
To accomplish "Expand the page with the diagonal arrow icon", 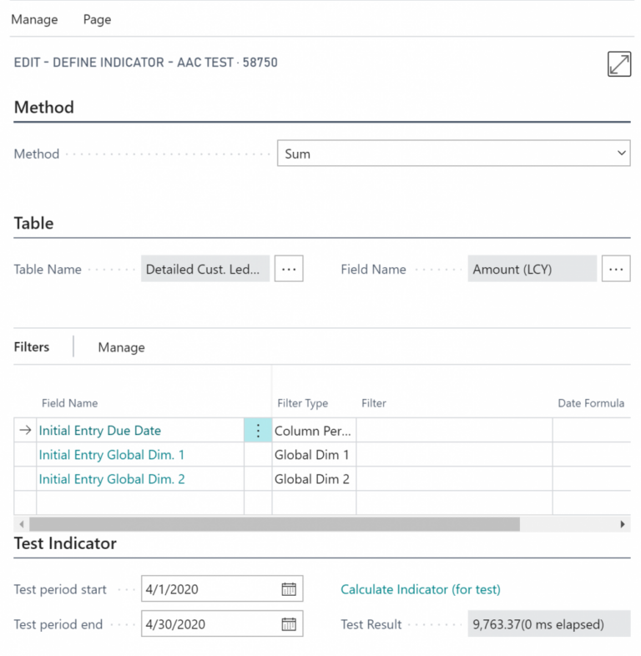I will tap(618, 64).
